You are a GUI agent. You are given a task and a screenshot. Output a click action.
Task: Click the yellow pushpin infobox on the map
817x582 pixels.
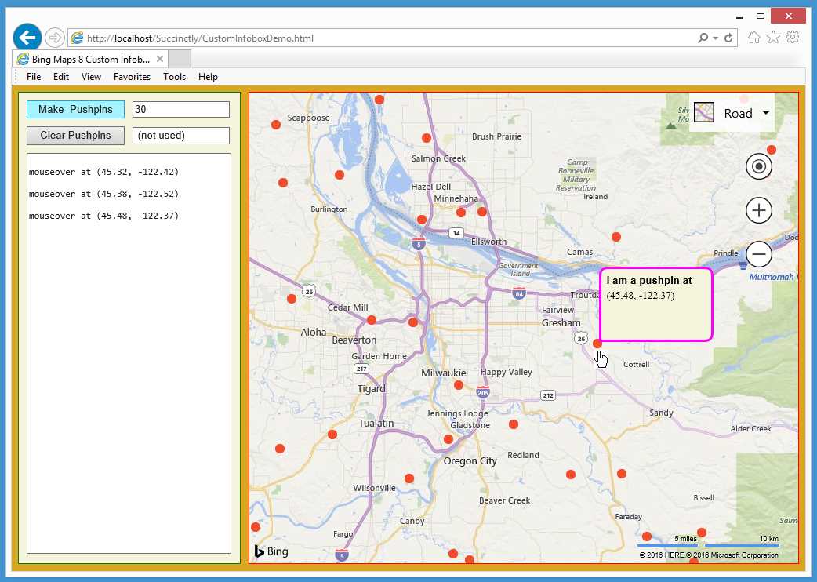coord(655,304)
